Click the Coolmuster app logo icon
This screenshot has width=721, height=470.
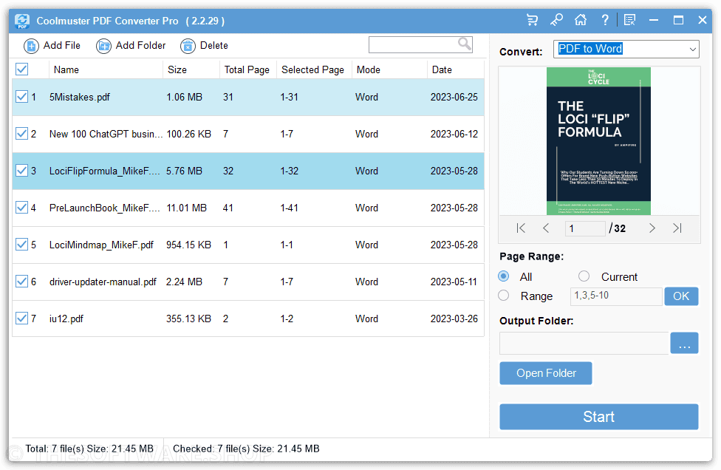21,21
